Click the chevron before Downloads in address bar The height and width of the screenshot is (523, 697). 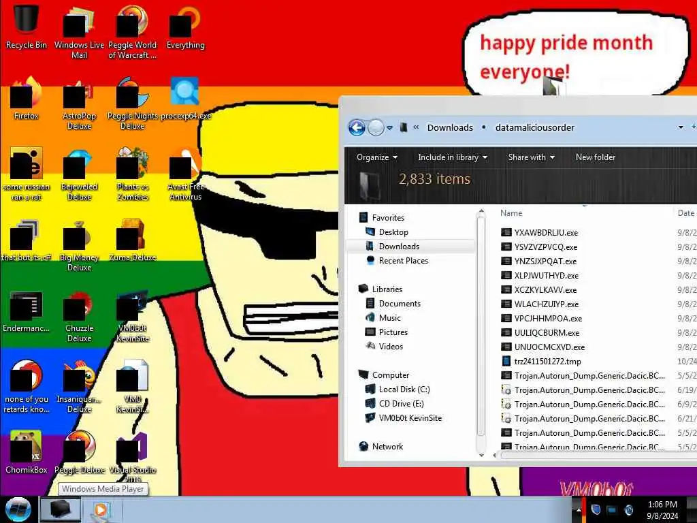(x=416, y=127)
